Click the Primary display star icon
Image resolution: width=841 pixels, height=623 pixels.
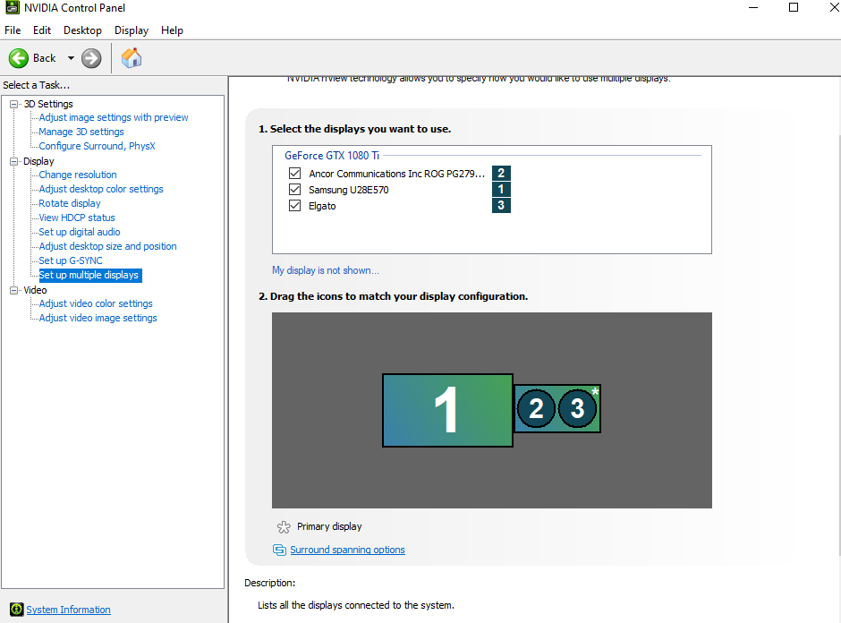click(284, 527)
